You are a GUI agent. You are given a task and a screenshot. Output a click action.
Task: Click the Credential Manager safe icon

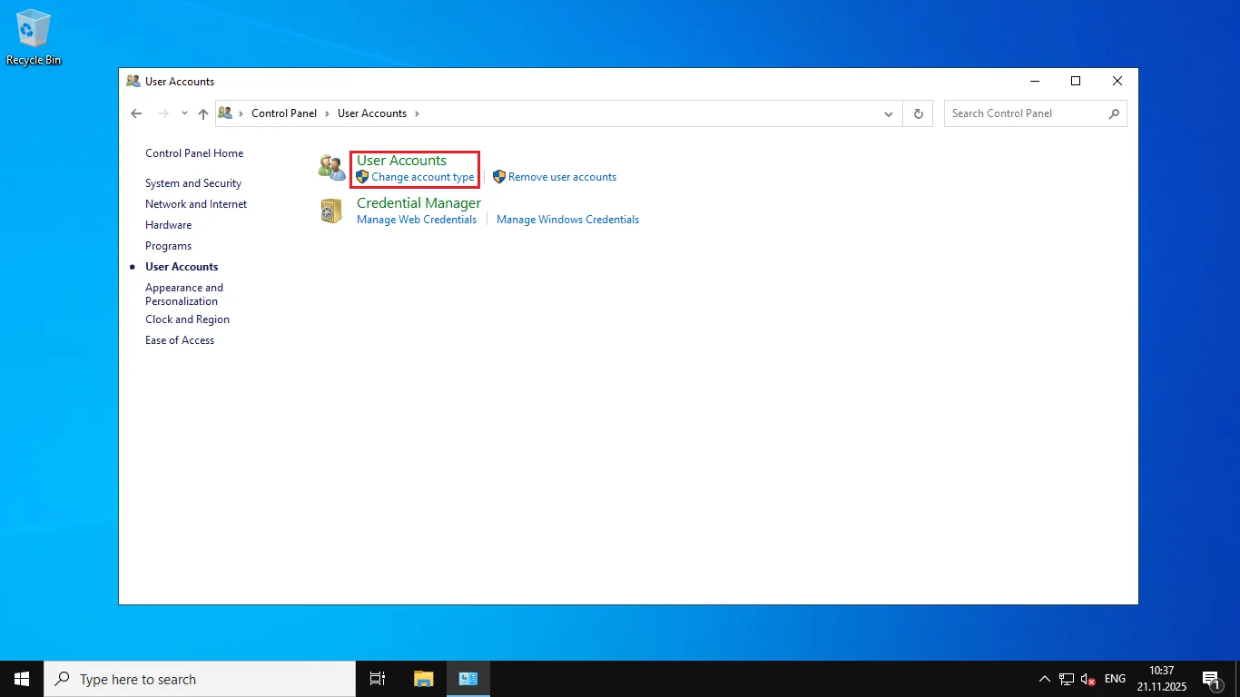pos(331,211)
